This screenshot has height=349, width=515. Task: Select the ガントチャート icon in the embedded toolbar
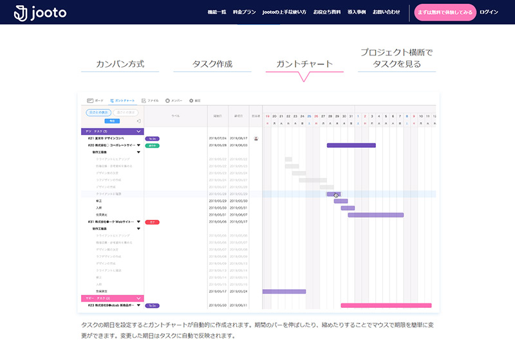112,101
